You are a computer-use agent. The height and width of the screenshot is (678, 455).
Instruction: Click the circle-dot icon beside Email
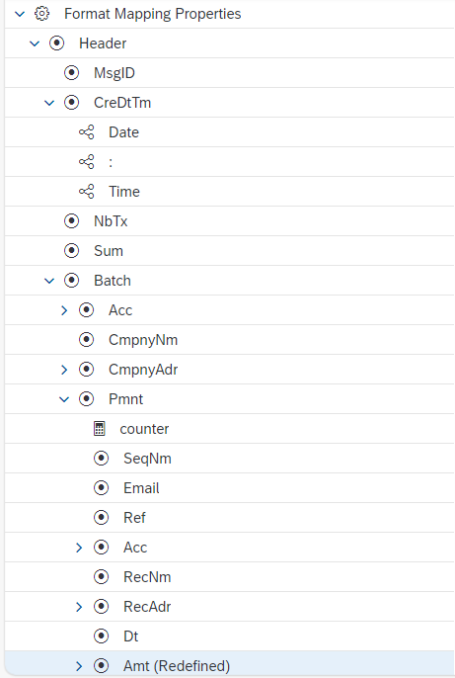[x=102, y=488]
